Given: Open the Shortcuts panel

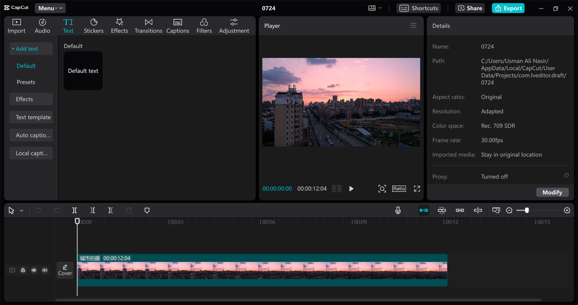Looking at the screenshot, I should coord(419,8).
